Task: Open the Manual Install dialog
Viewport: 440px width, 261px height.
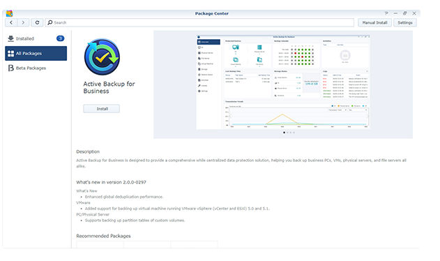Action: [374, 22]
